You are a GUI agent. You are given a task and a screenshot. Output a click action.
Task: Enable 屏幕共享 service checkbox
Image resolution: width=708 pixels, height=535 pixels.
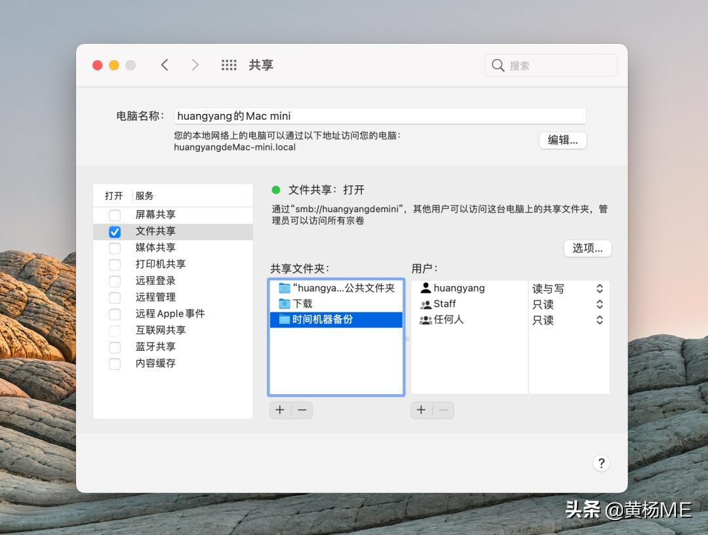coord(114,215)
